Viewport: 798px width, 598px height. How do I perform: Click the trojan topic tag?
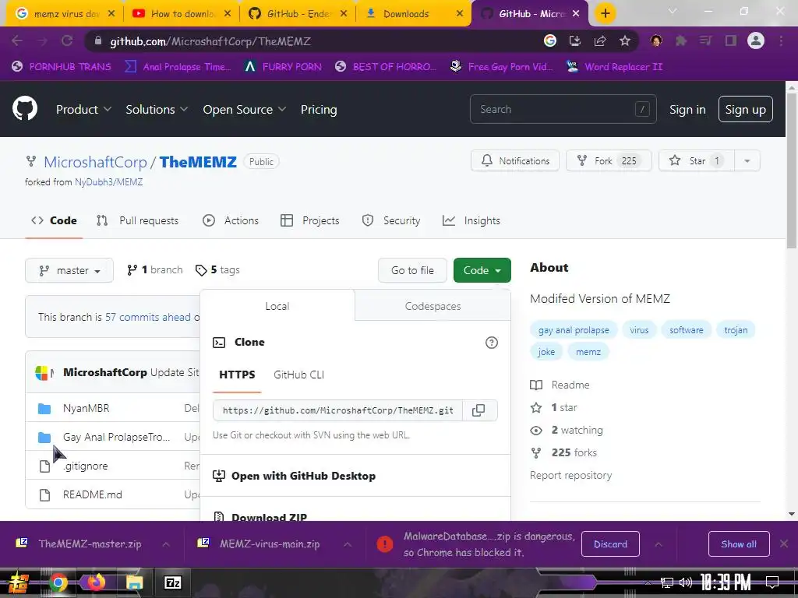(736, 330)
